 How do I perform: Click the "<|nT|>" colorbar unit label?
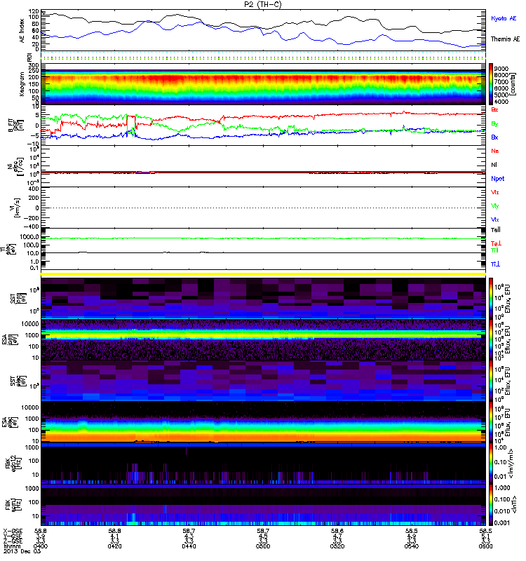click(513, 504)
